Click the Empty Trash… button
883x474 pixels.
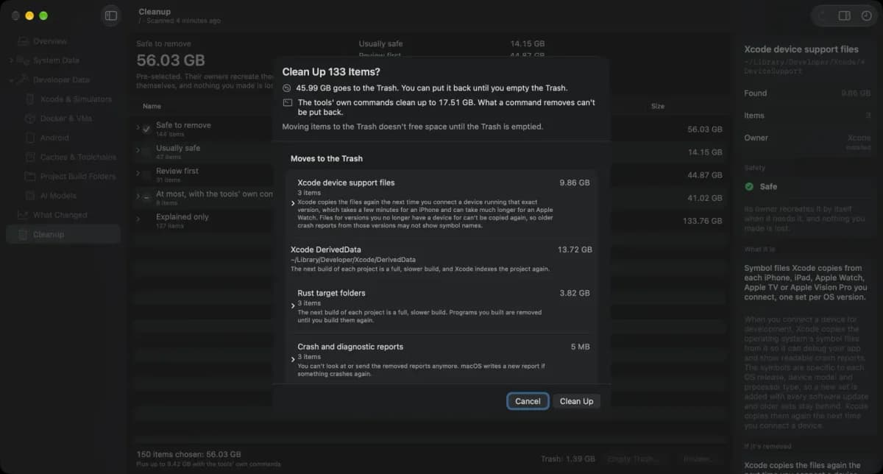[633, 459]
